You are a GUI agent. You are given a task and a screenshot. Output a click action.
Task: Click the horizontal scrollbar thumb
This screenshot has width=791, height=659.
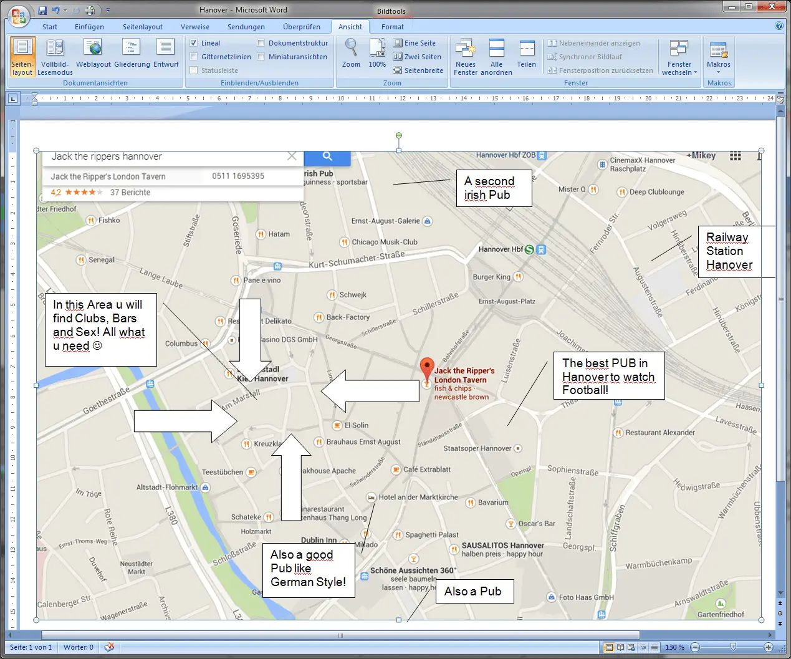pyautogui.click(x=341, y=635)
